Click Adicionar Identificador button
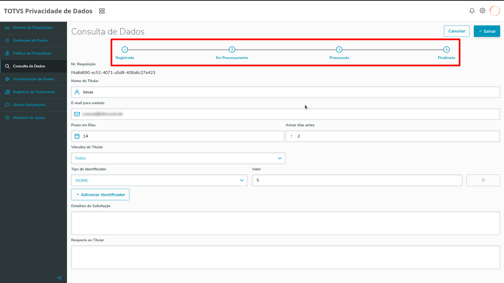The width and height of the screenshot is (504, 283). click(x=100, y=195)
